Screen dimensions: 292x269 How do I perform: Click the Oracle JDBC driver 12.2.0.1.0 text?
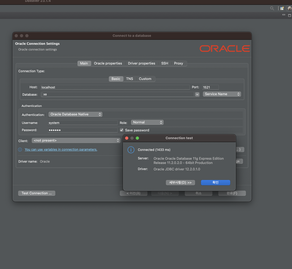(x=177, y=169)
